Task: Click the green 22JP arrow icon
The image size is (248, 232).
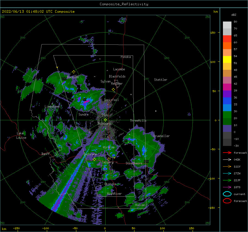Action: (227, 180)
